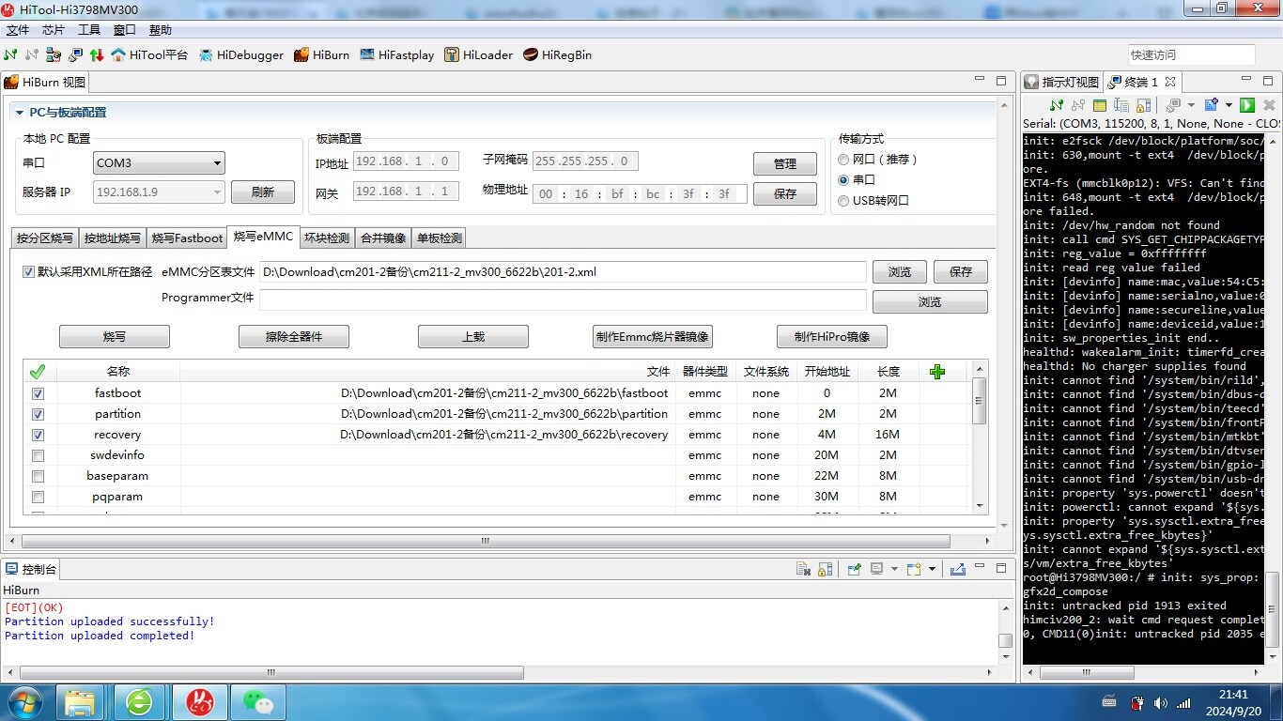Open HiTool平台 home view
Viewport: 1283px width, 721px height.
149,54
